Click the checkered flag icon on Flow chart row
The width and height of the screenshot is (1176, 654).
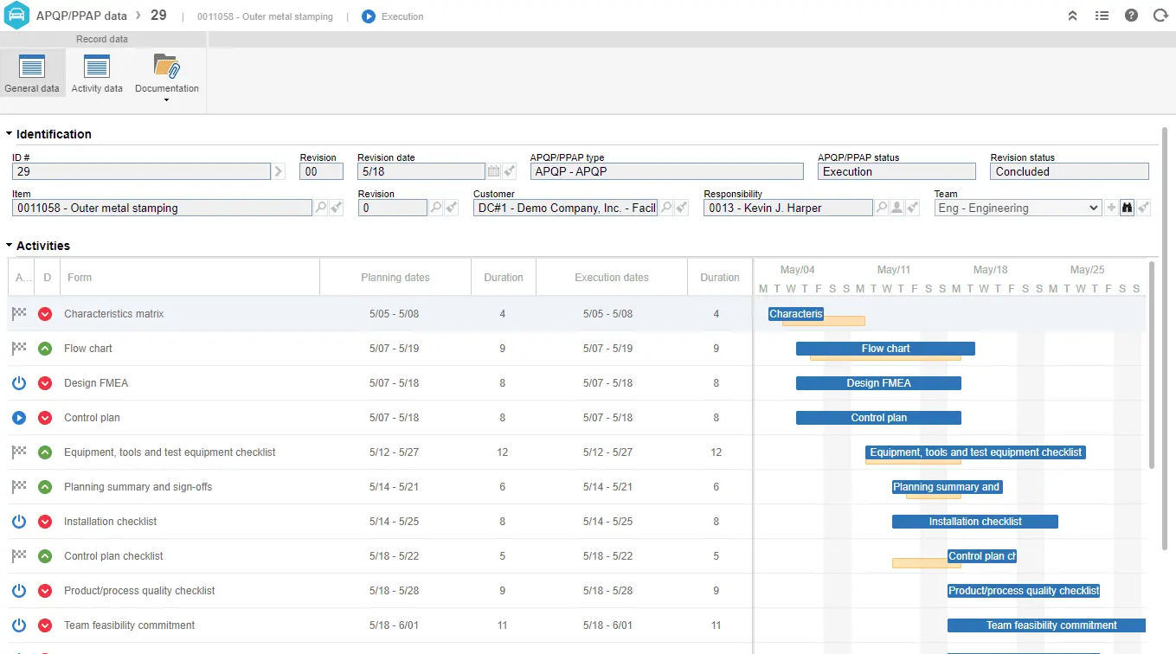point(19,348)
